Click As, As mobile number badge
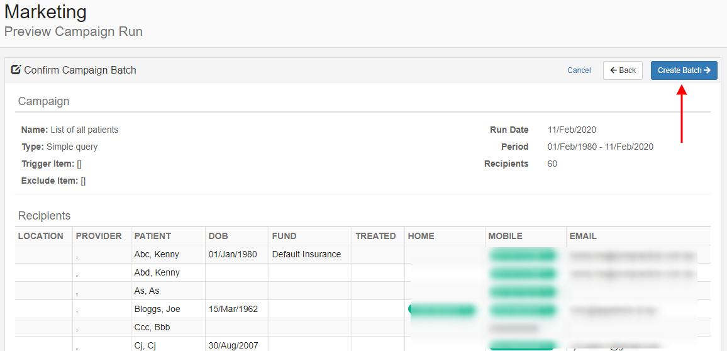The width and height of the screenshot is (727, 351). click(522, 291)
